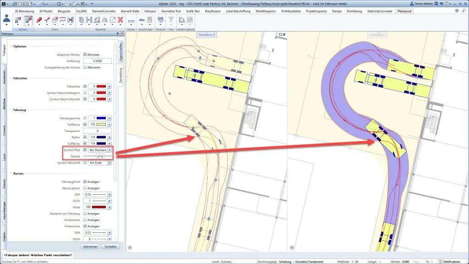The height and width of the screenshot is (264, 469).
Task: Click the user profile icon
Action: 6,19
